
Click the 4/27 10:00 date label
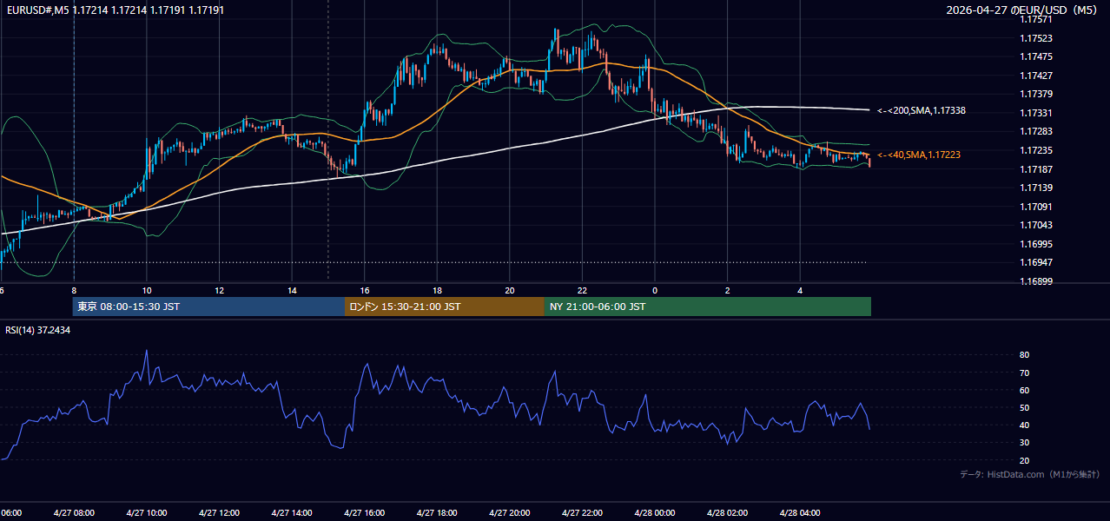tap(147, 513)
